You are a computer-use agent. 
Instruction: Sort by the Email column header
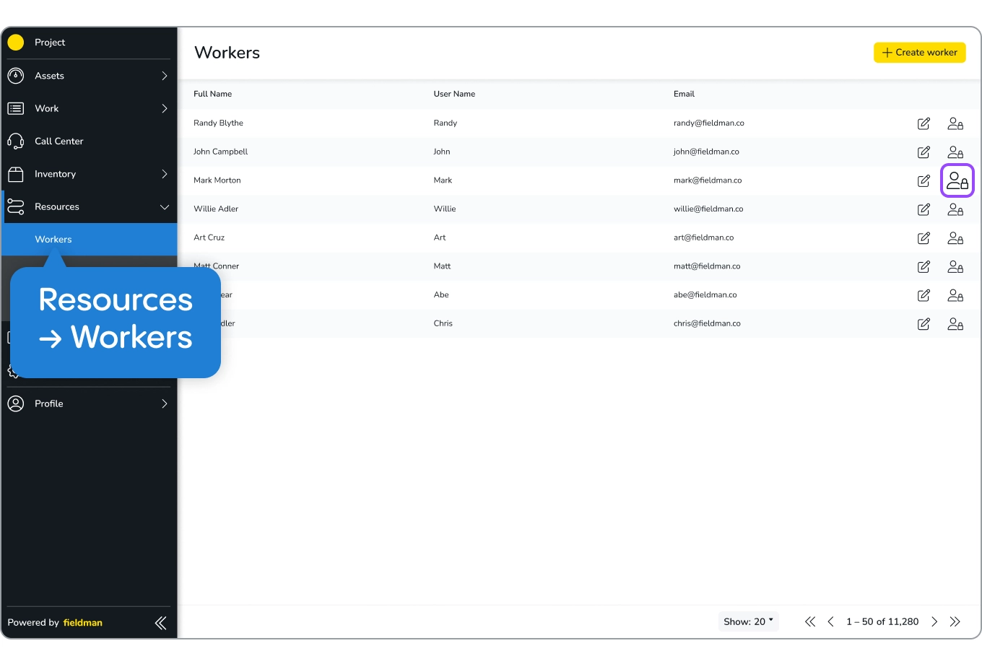tap(684, 95)
